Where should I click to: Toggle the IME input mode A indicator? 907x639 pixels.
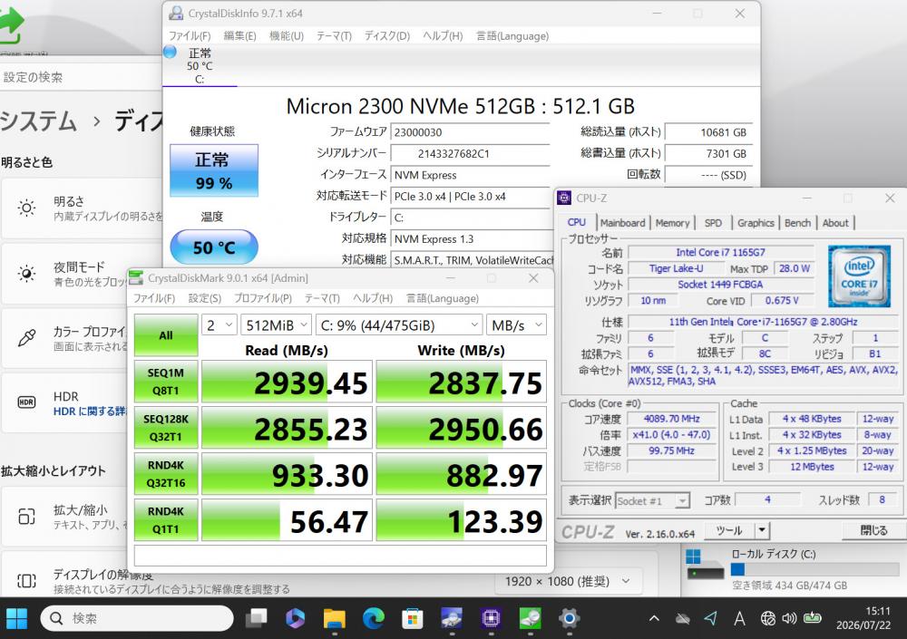(x=739, y=619)
